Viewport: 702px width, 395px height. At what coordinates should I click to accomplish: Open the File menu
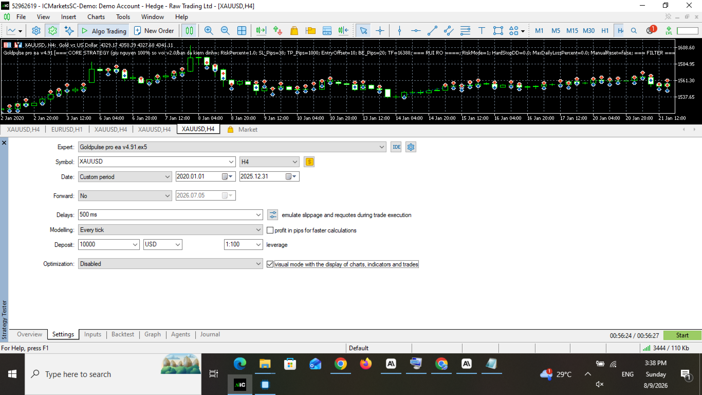click(21, 16)
